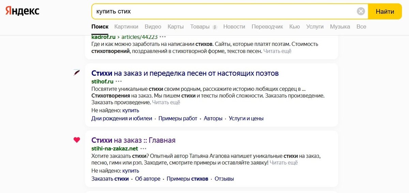Open the 'Дни рождения и юбилеи' sitelink

click(x=122, y=119)
